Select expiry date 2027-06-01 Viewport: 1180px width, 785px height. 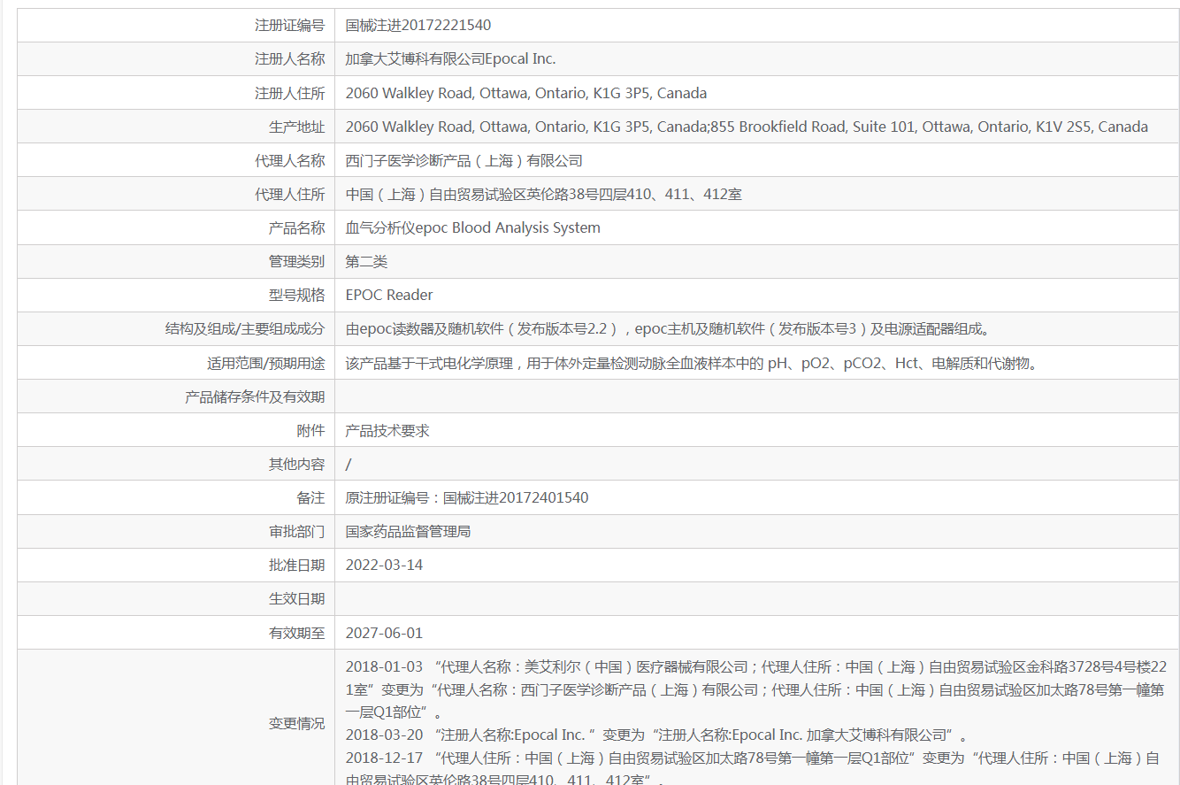[384, 633]
